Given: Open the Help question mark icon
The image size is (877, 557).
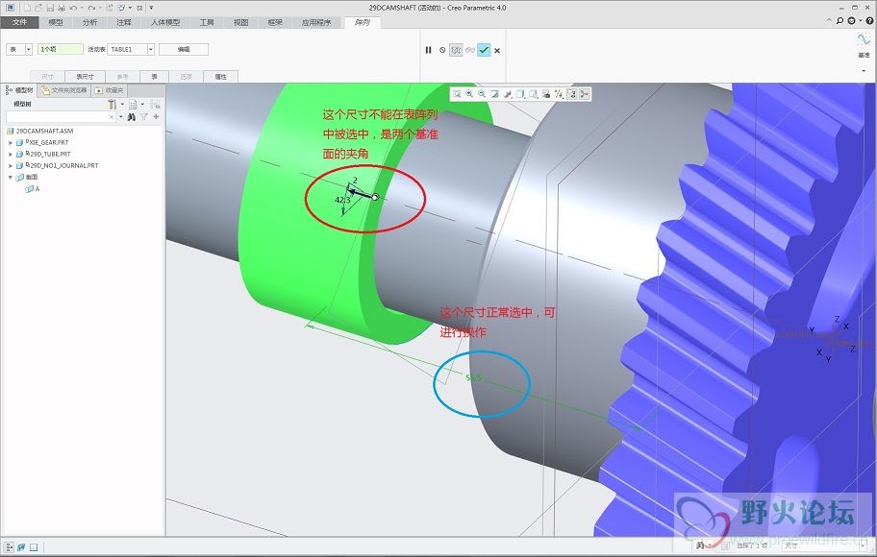Looking at the screenshot, I should (x=869, y=21).
